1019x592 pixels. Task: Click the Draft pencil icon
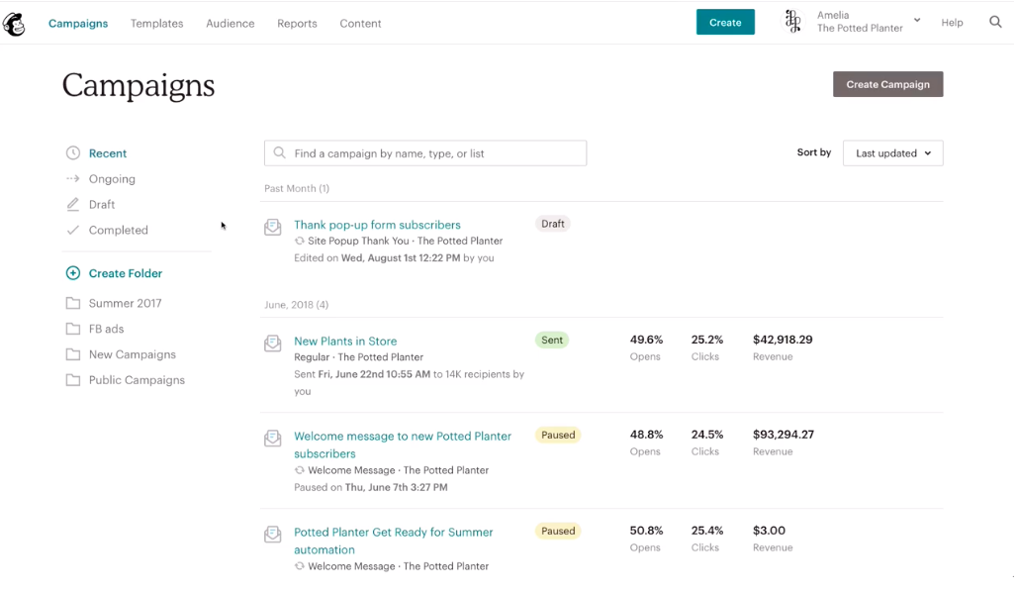pyautogui.click(x=73, y=204)
